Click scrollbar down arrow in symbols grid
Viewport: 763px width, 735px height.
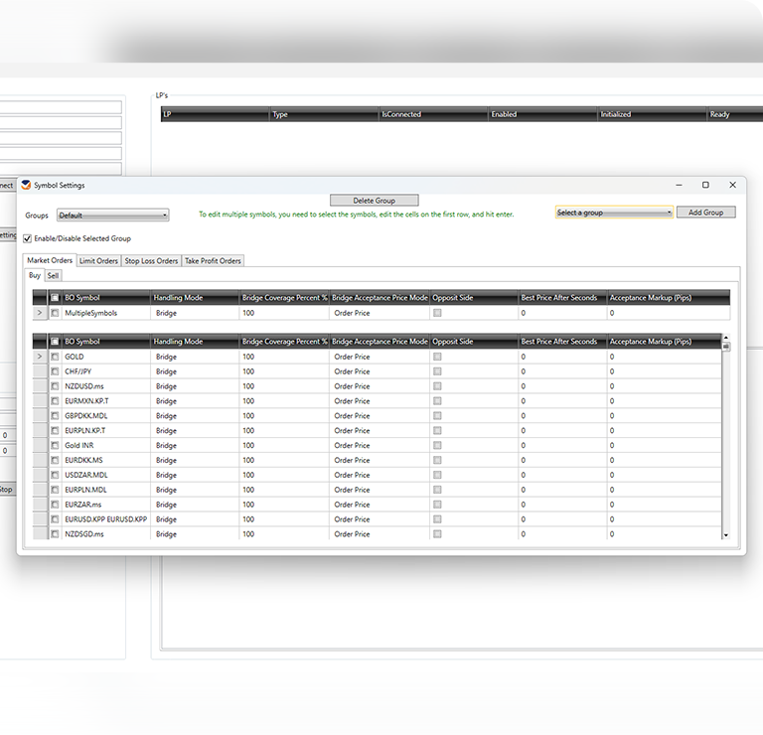[x=725, y=534]
